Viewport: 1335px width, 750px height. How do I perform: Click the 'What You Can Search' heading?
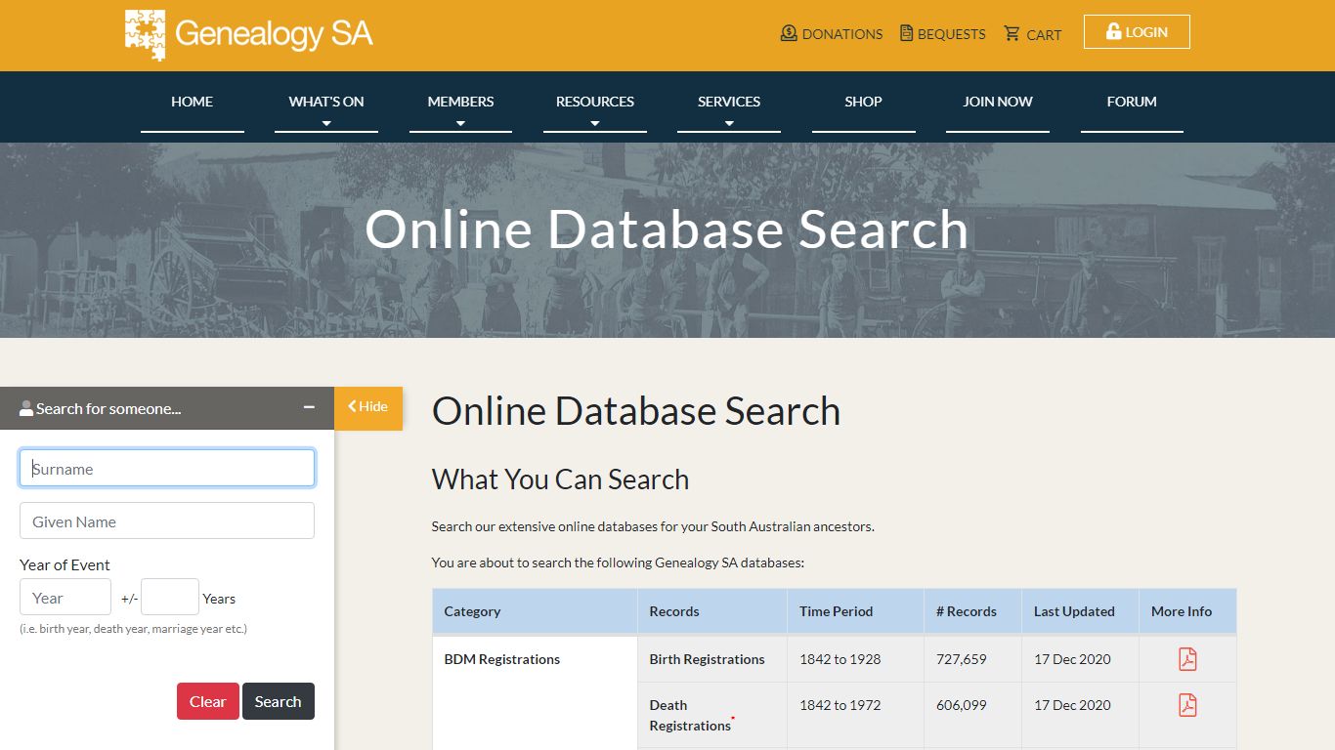tap(561, 479)
